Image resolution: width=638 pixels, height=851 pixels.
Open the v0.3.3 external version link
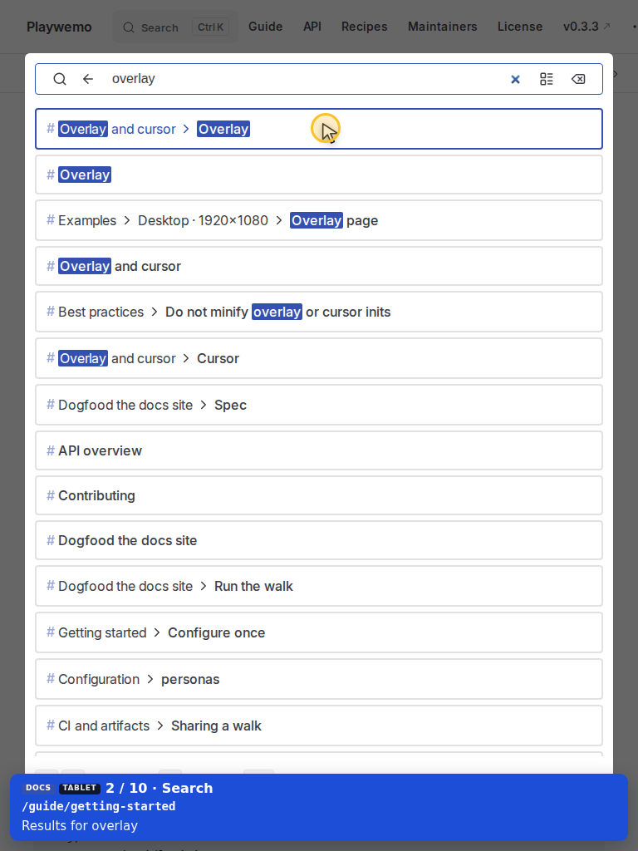586,27
